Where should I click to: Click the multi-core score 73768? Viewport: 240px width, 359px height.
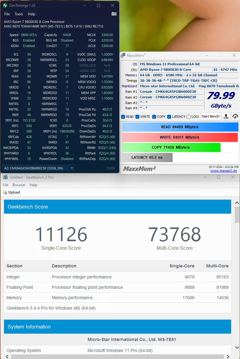coord(174,234)
